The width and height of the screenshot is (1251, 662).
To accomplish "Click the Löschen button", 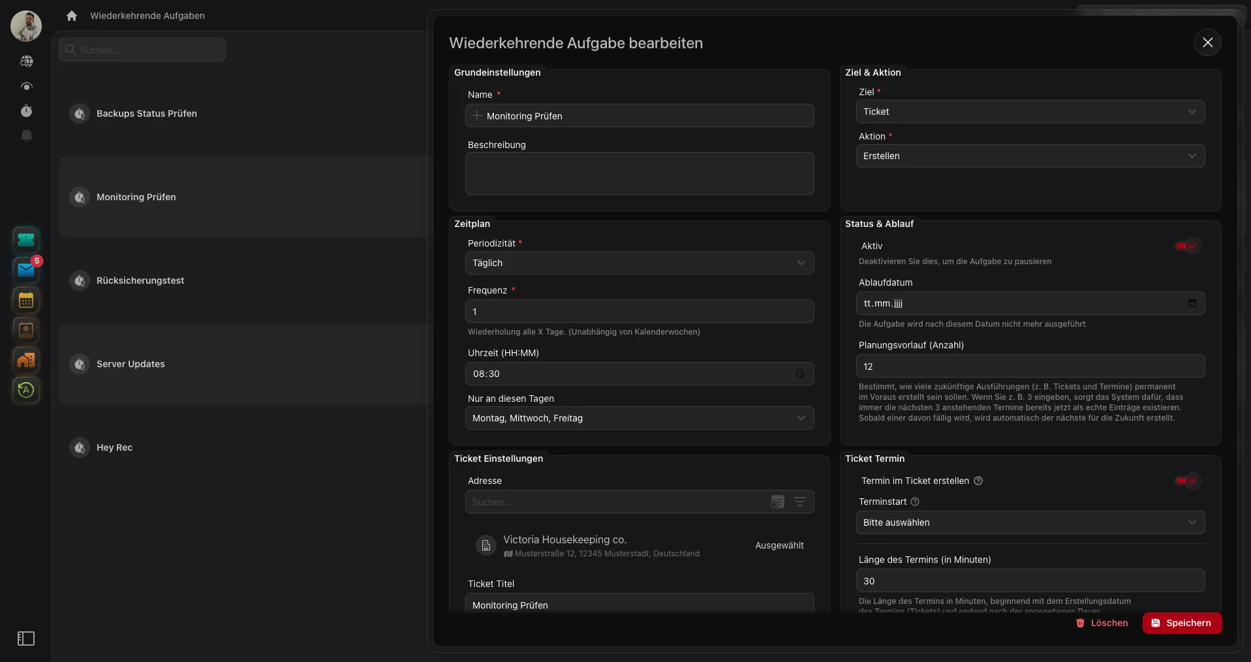I will click(1102, 623).
